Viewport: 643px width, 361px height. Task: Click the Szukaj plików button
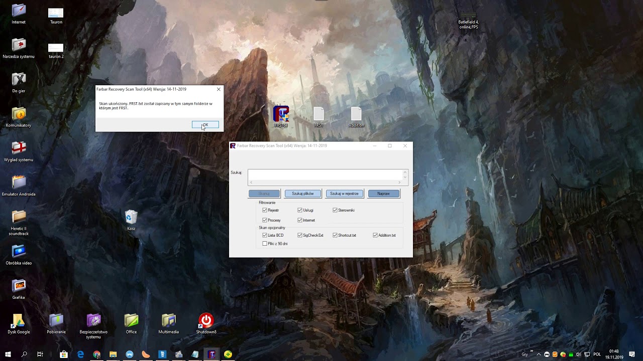303,194
